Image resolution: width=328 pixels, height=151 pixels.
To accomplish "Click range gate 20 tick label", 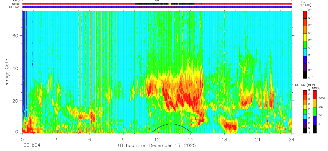I will 15,101.
